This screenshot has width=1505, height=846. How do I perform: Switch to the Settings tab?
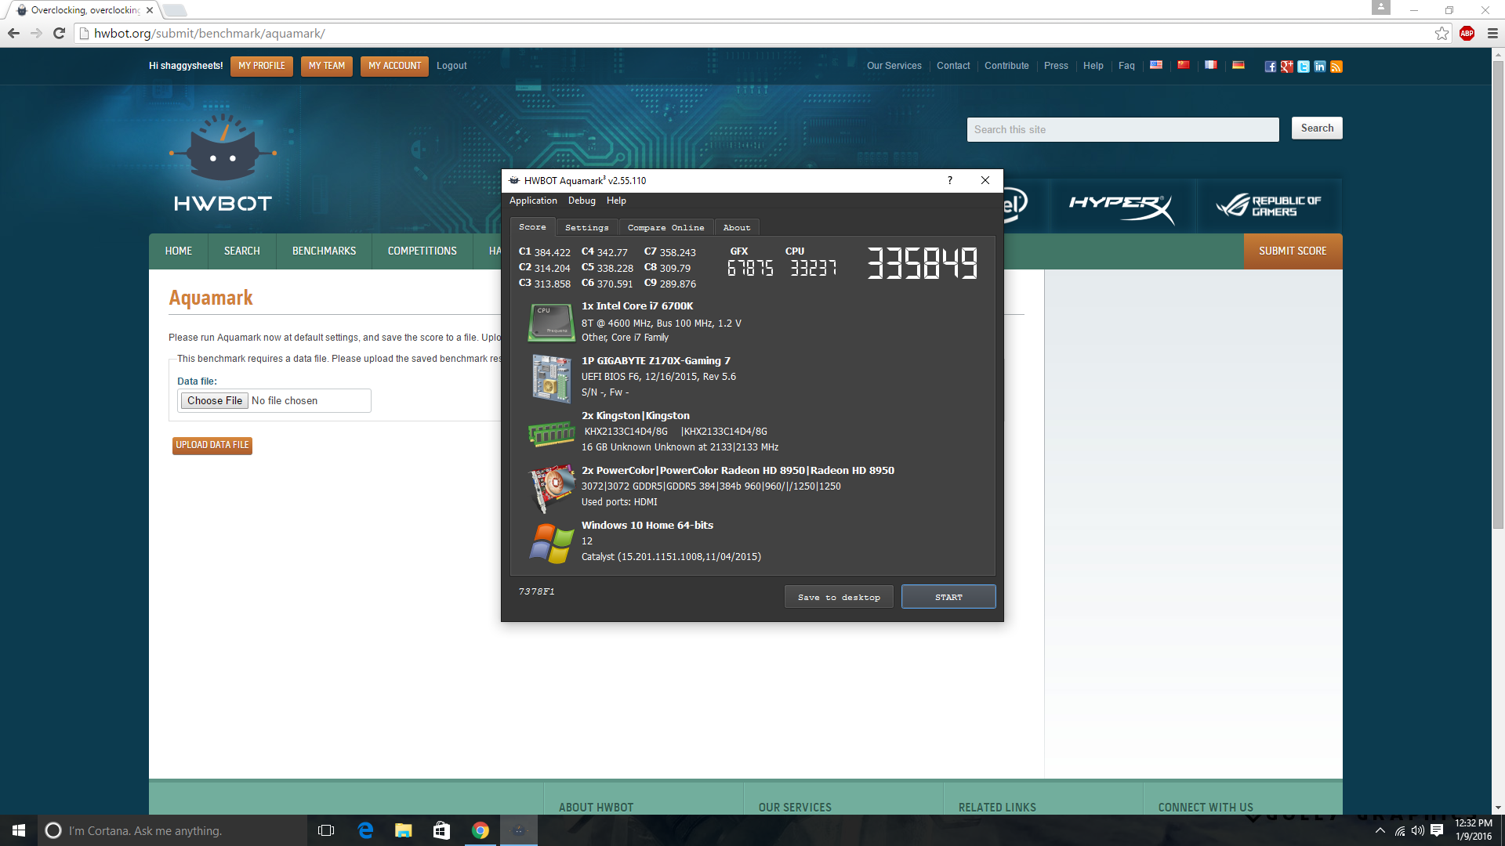pos(587,227)
